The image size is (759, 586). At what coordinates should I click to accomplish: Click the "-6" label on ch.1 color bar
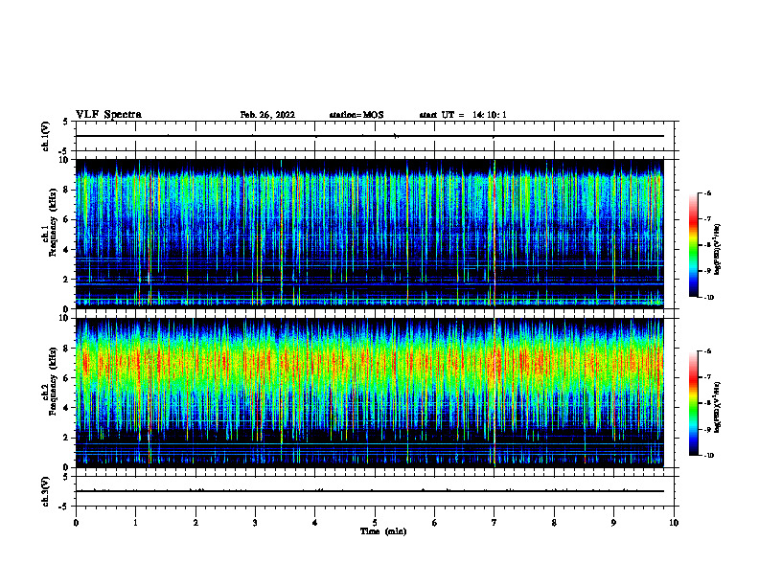pyautogui.click(x=706, y=192)
